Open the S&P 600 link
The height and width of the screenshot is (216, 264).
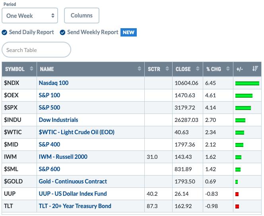[49, 169]
